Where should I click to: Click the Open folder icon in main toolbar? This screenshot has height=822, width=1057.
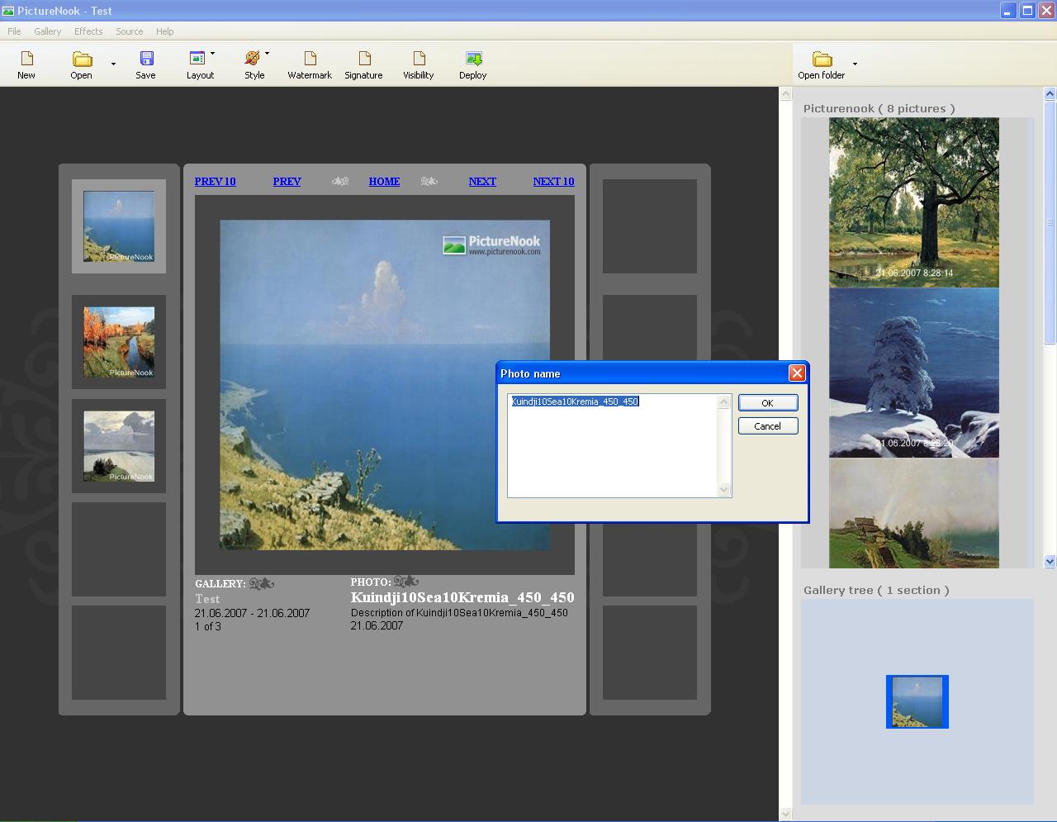(x=81, y=59)
